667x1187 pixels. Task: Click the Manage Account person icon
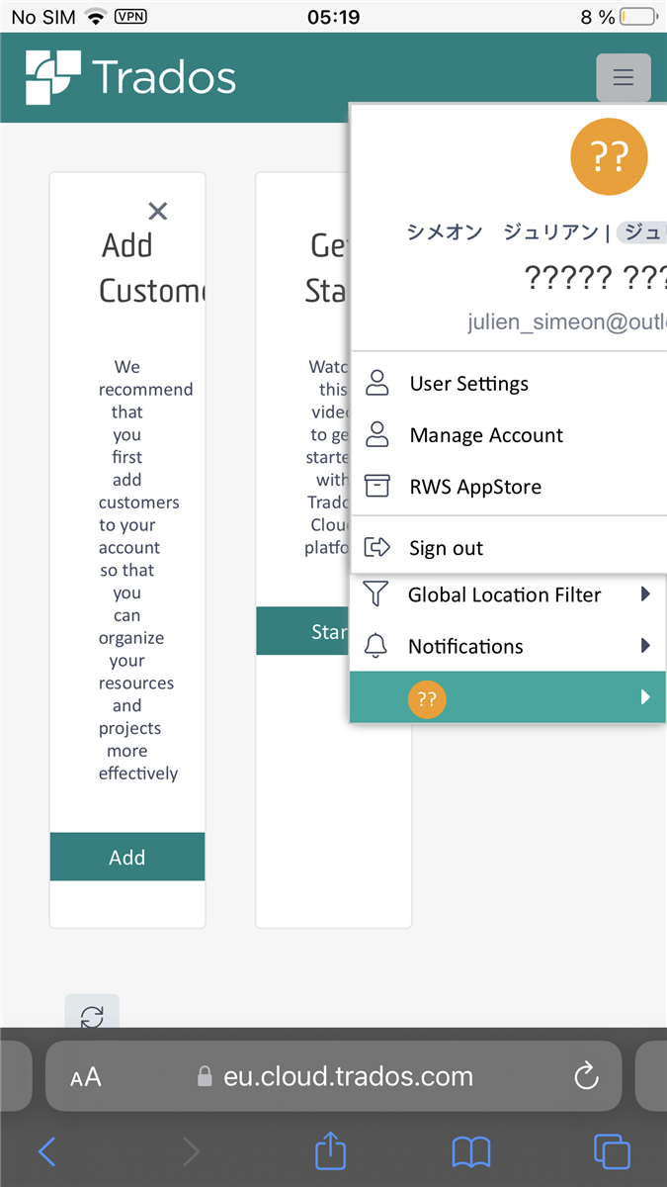376,434
